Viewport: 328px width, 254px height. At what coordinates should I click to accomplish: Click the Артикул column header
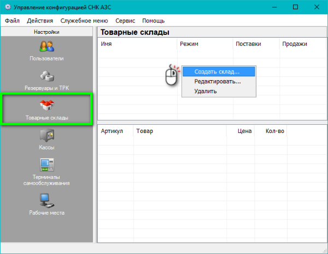point(112,131)
